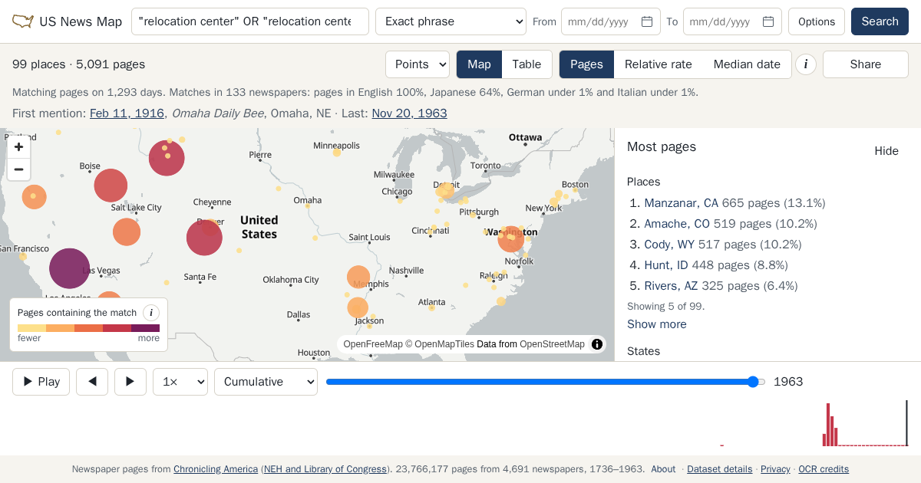
Task: Click the Share button
Action: tap(866, 64)
